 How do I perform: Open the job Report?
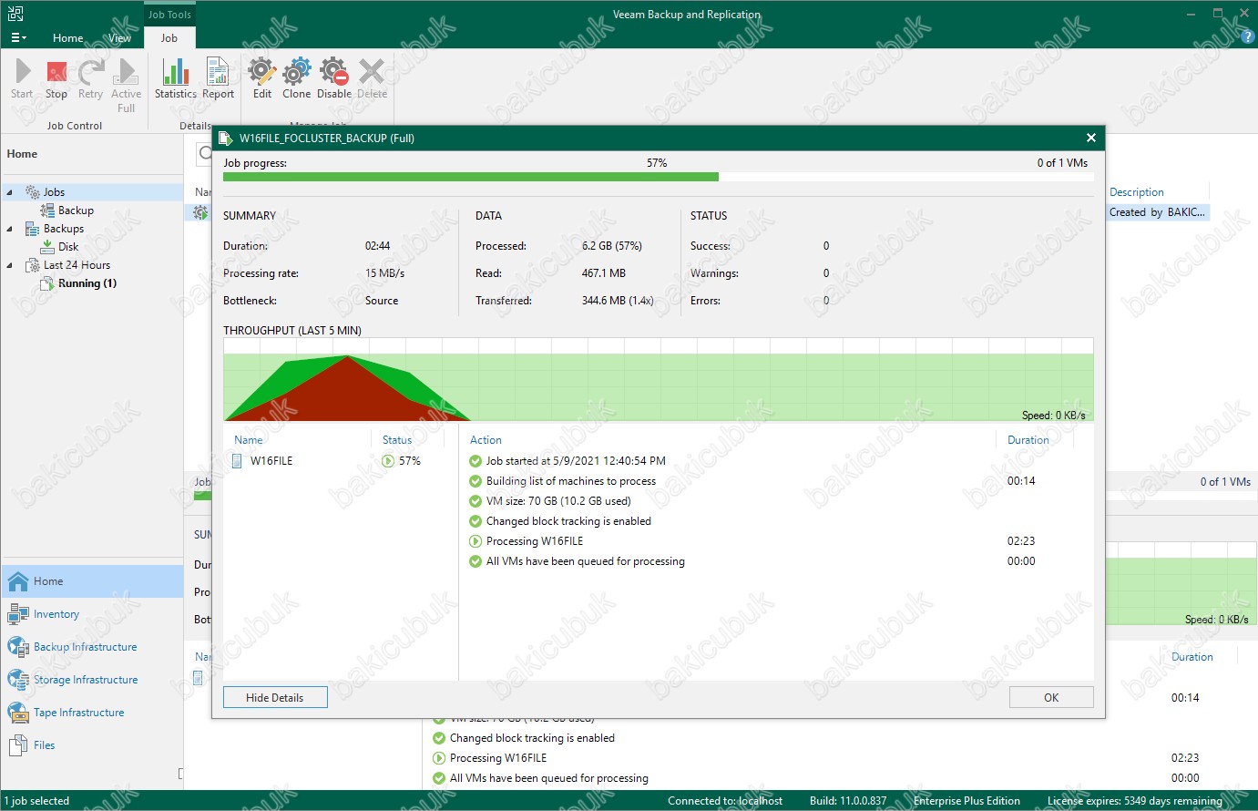tap(219, 78)
